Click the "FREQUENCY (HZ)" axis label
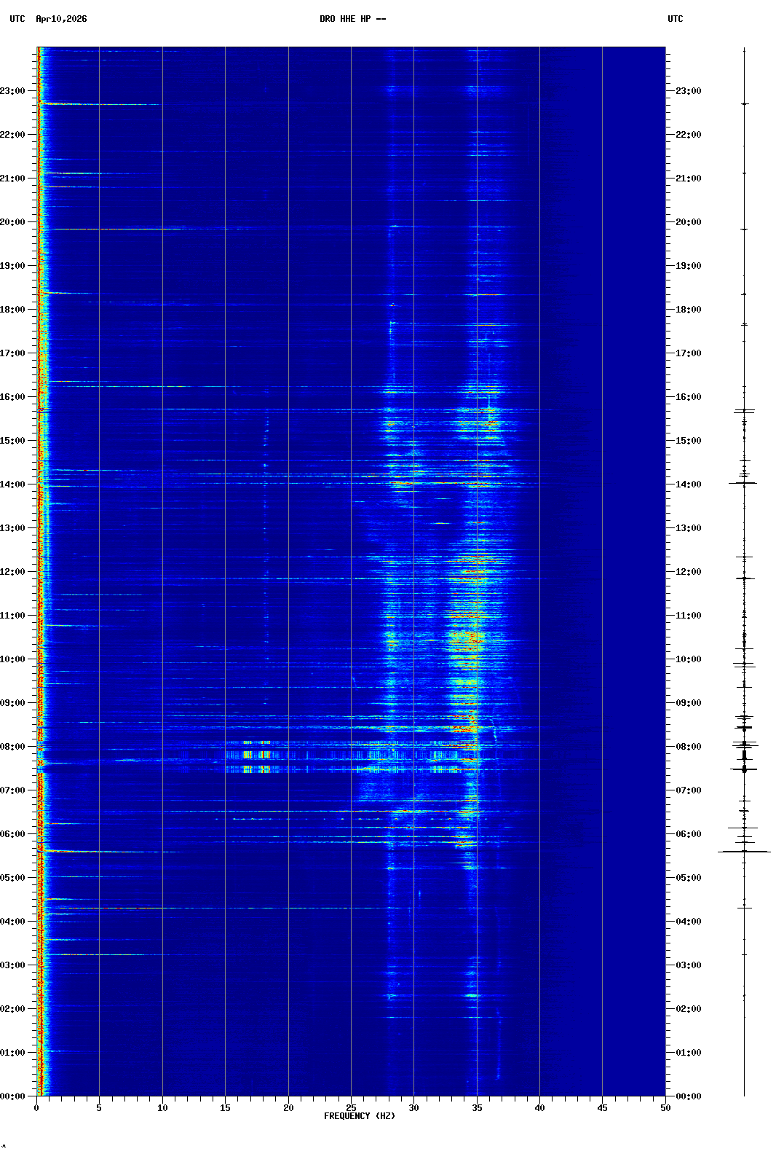Image resolution: width=776 pixels, height=1154 pixels. click(359, 1116)
